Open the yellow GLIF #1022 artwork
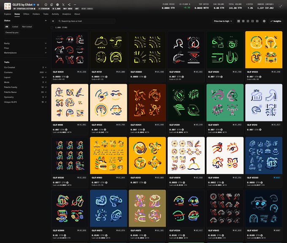 pyautogui.click(x=264, y=50)
